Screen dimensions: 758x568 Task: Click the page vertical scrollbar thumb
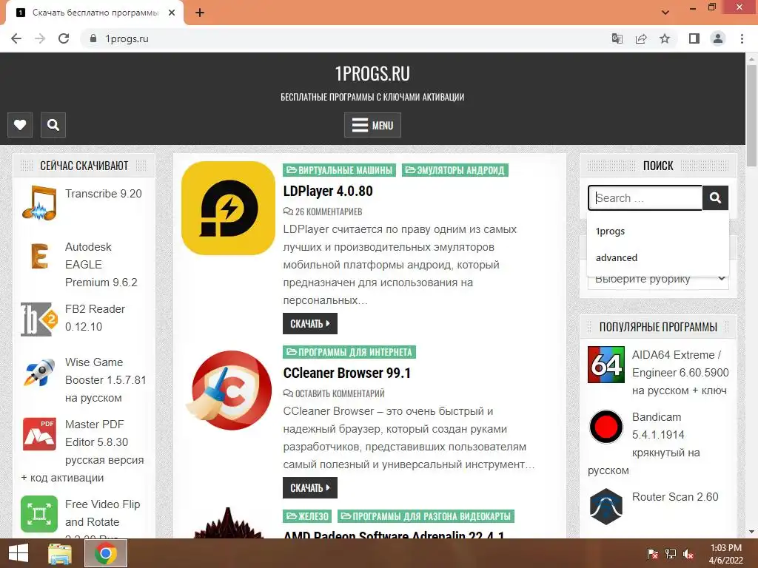point(751,116)
